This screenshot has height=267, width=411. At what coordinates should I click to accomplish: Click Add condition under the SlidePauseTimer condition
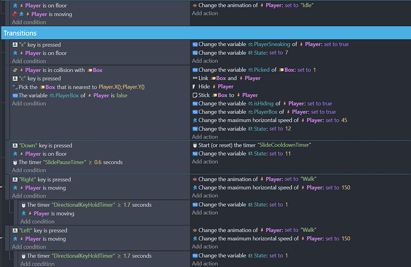tap(29, 170)
